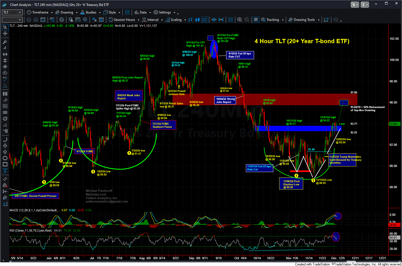Select the down arrow drawing tool
This screenshot has width=402, height=266.
coord(5,146)
